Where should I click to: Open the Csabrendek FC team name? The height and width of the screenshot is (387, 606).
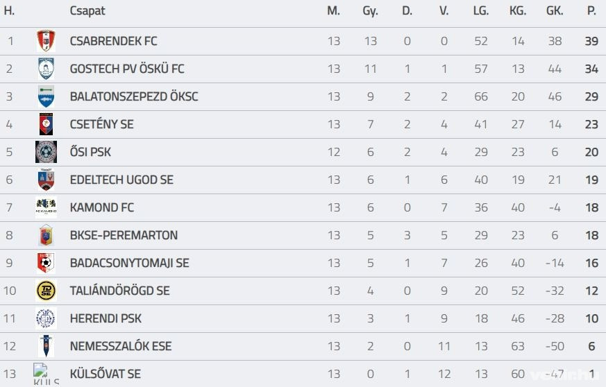[x=114, y=41]
